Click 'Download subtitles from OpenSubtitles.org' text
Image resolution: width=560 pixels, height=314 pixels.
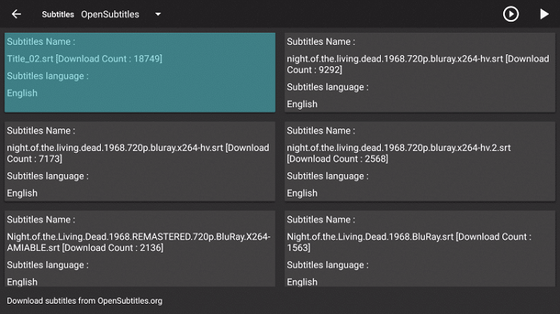[x=85, y=300]
